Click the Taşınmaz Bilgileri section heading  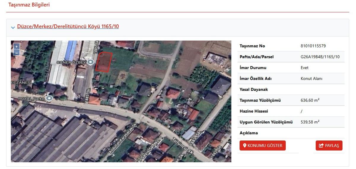(x=29, y=5)
